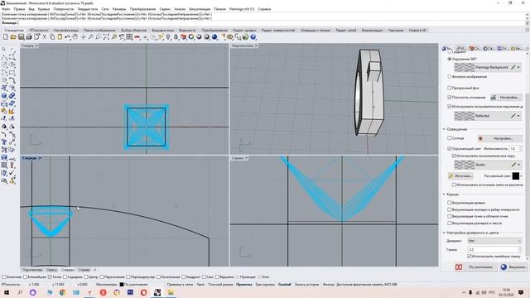Click the New file icon in toolbar

click(x=6, y=37)
